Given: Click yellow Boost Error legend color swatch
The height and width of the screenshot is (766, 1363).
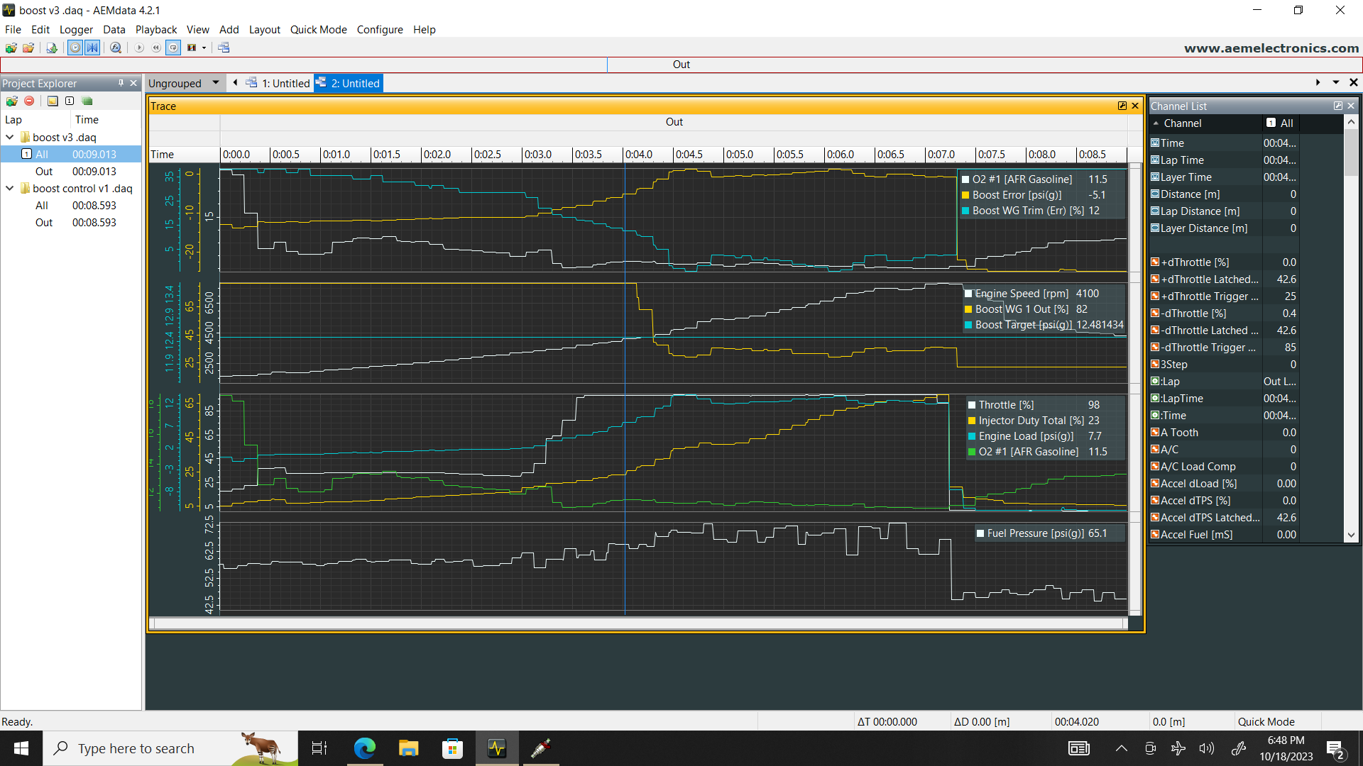Looking at the screenshot, I should (965, 195).
